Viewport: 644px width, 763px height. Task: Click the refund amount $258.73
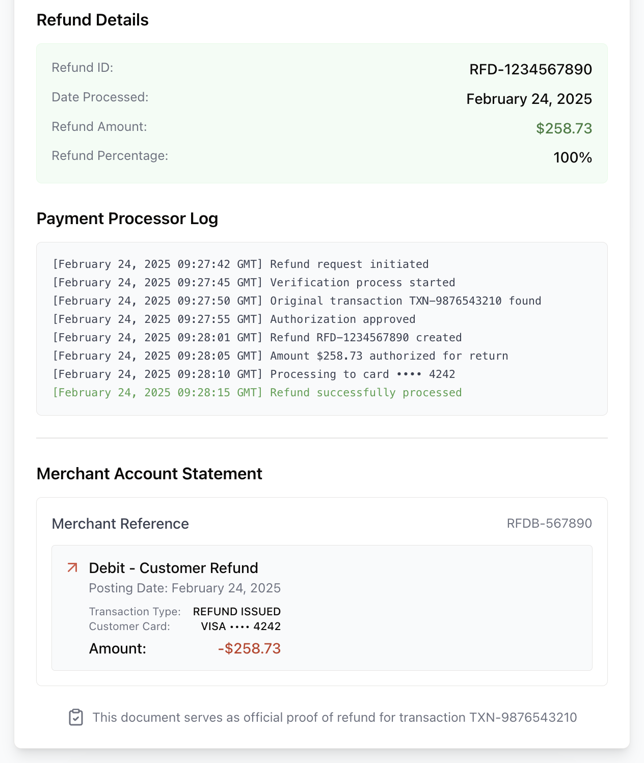coord(564,128)
